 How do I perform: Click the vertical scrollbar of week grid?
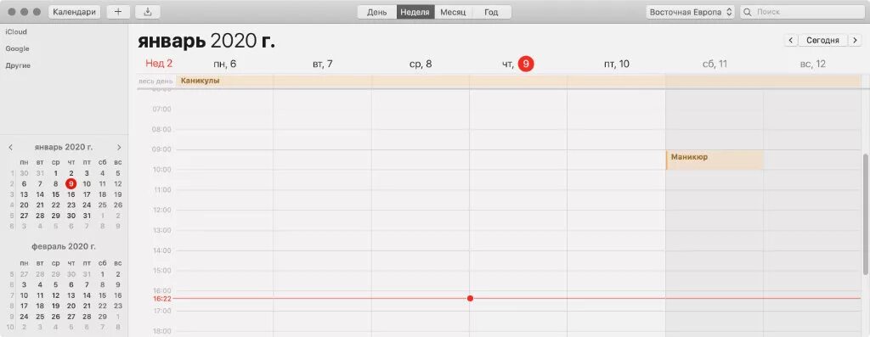866,213
